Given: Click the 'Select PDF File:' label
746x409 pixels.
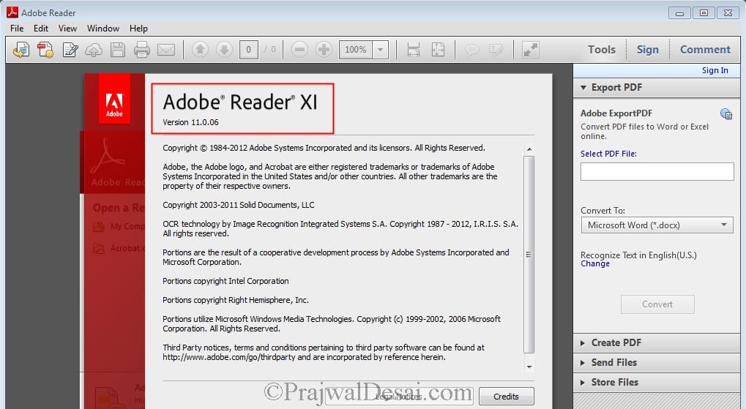Looking at the screenshot, I should point(608,154).
